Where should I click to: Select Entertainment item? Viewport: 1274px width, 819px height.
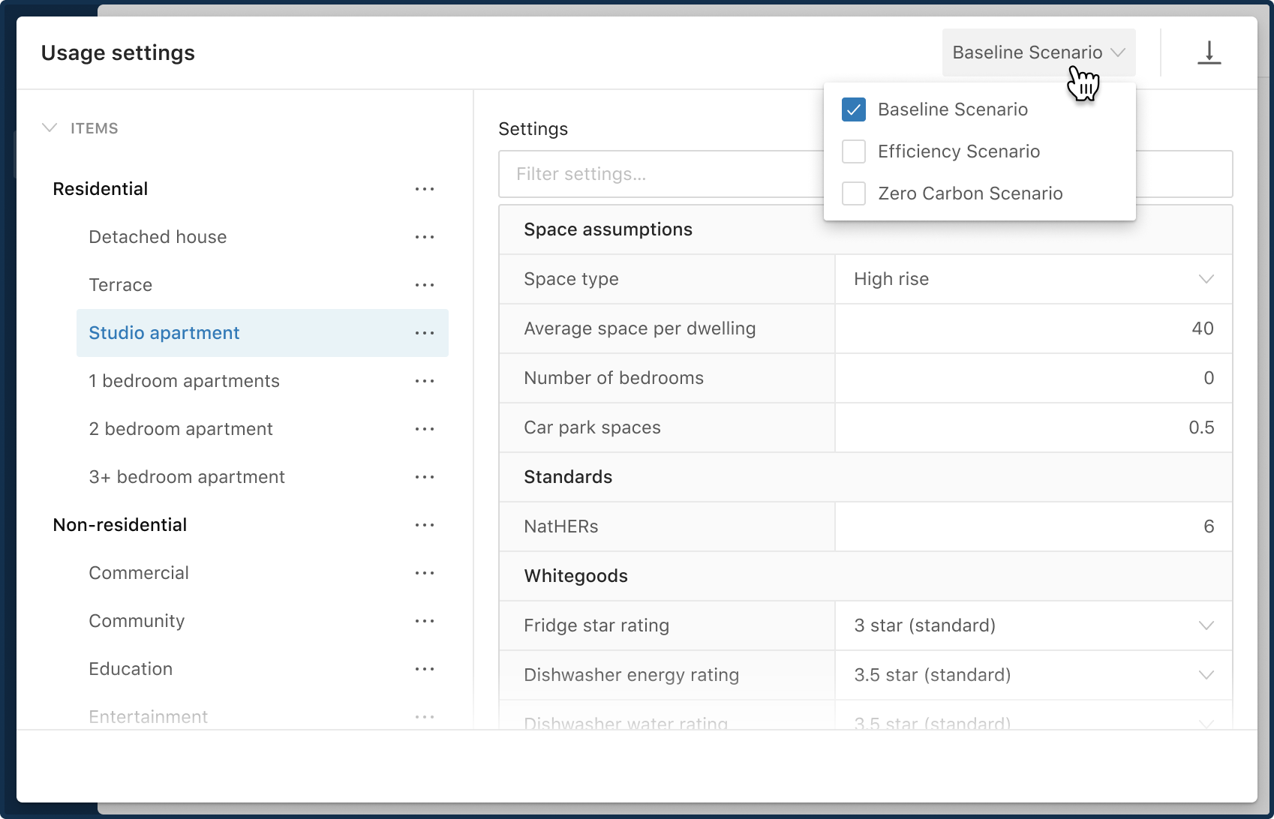149,717
